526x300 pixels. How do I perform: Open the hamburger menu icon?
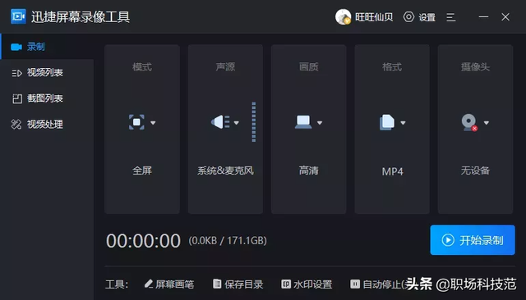[451, 17]
